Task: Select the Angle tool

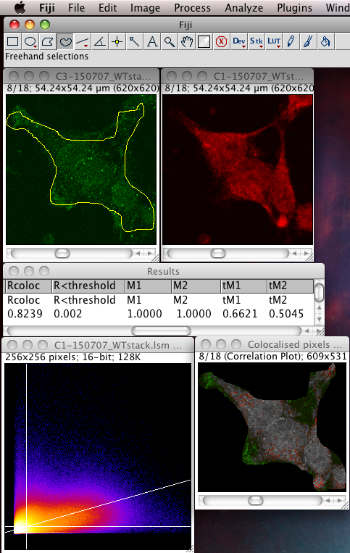Action: tap(100, 41)
